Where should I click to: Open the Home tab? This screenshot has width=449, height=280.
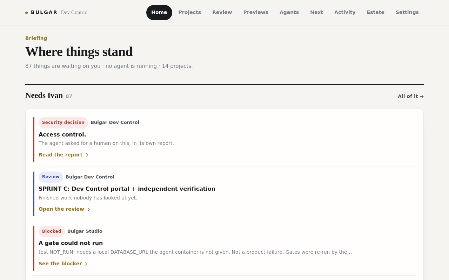point(159,13)
